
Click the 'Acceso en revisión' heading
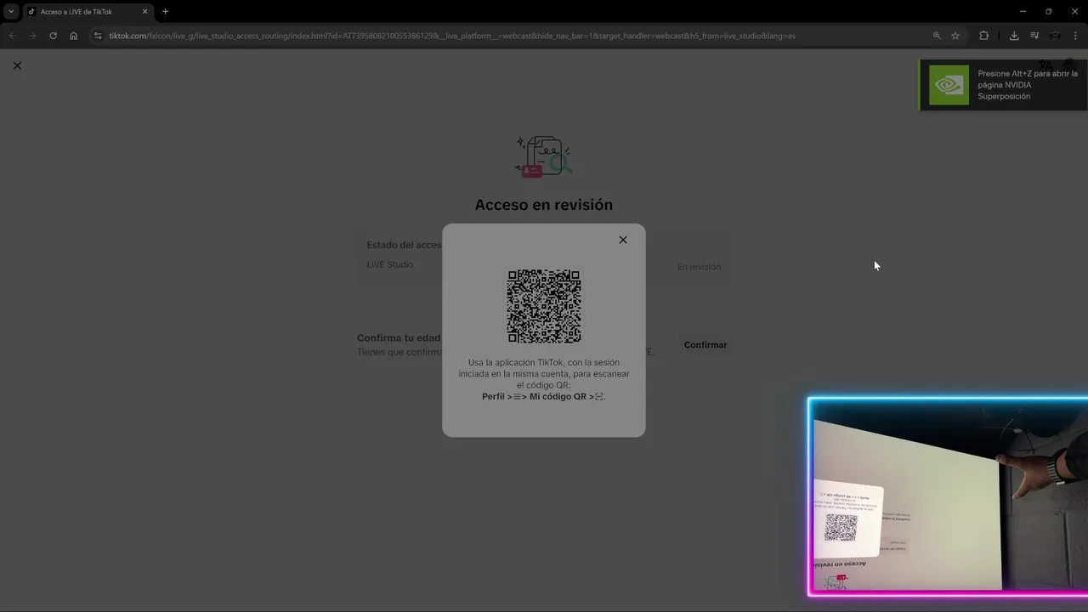point(544,205)
